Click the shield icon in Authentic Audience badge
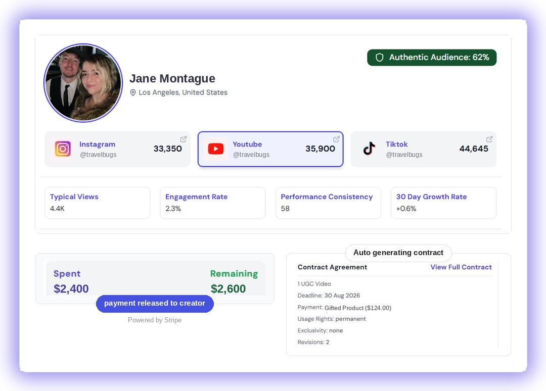 pyautogui.click(x=380, y=58)
